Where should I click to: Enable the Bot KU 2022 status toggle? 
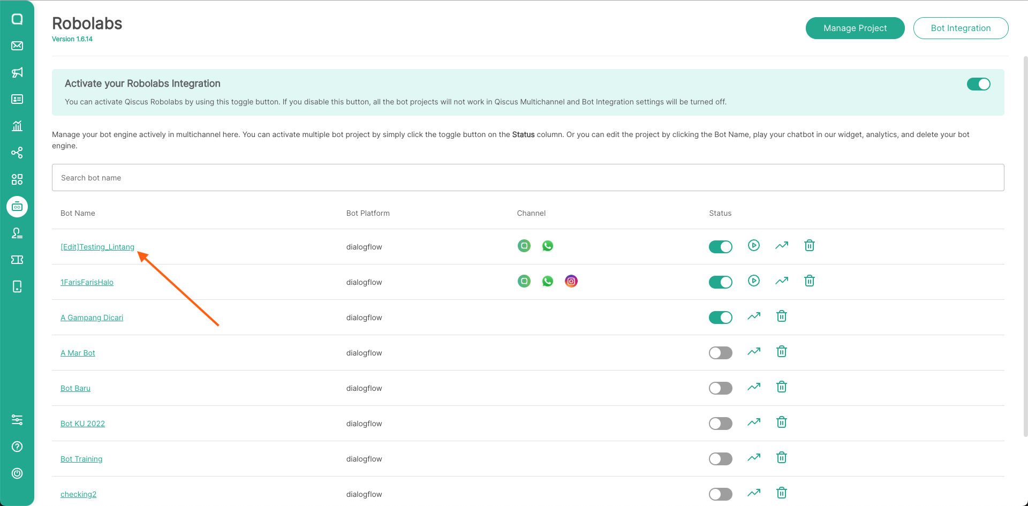pos(720,424)
